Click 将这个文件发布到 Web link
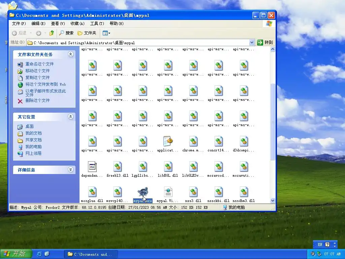The width and height of the screenshot is (345, 259). (x=45, y=84)
